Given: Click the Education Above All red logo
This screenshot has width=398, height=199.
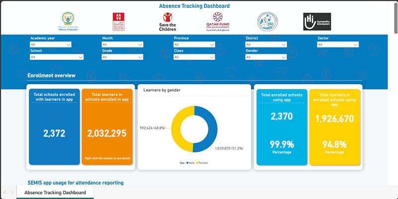Looking at the screenshot, I should tap(118, 21).
